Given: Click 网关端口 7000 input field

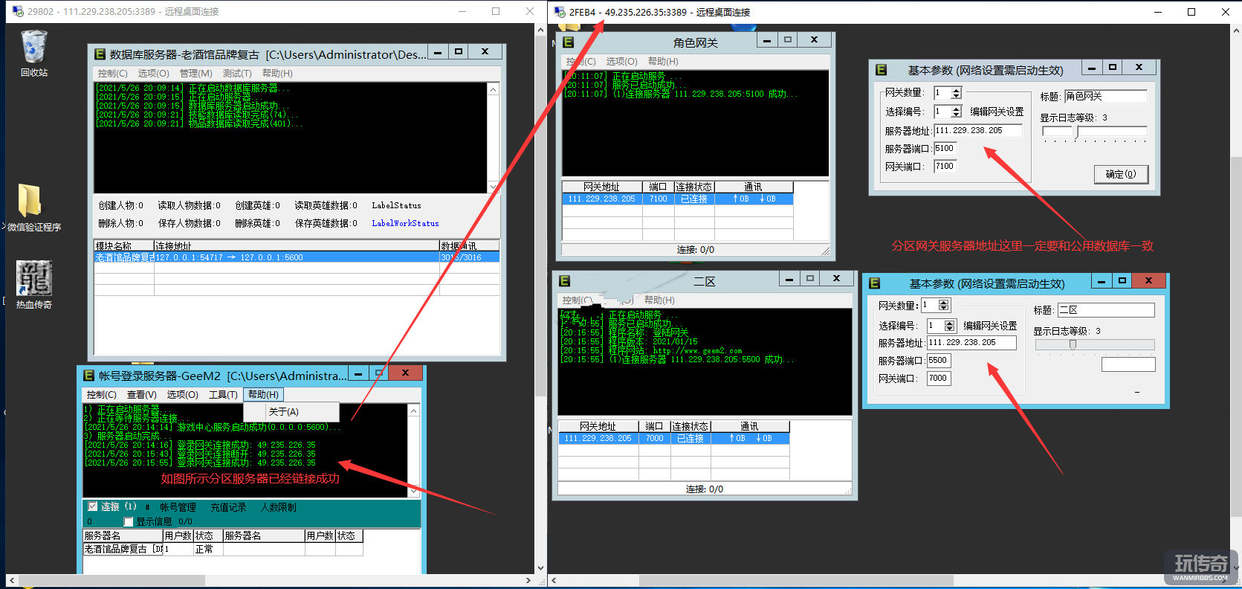Looking at the screenshot, I should 939,378.
